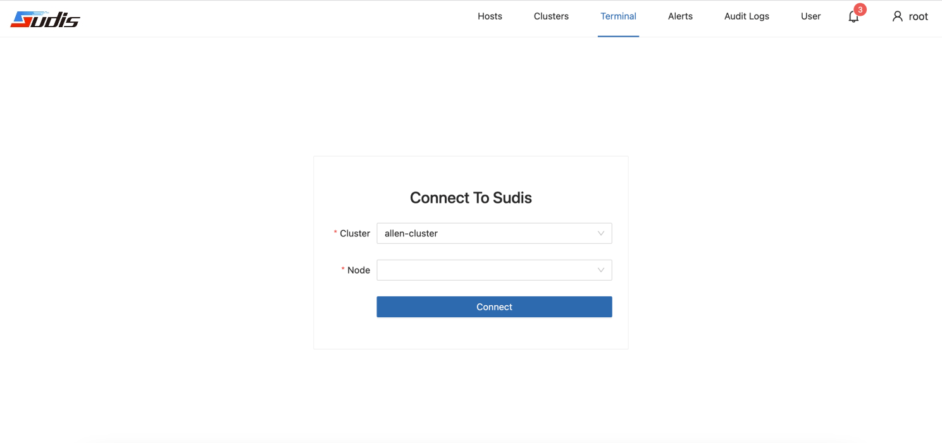Viewport: 942px width, 443px height.
Task: Open Audit Logs
Action: 747,16
